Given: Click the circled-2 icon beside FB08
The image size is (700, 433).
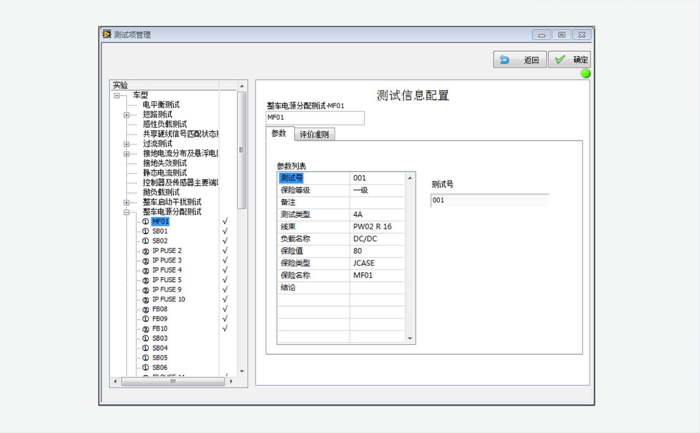Looking at the screenshot, I should [146, 309].
